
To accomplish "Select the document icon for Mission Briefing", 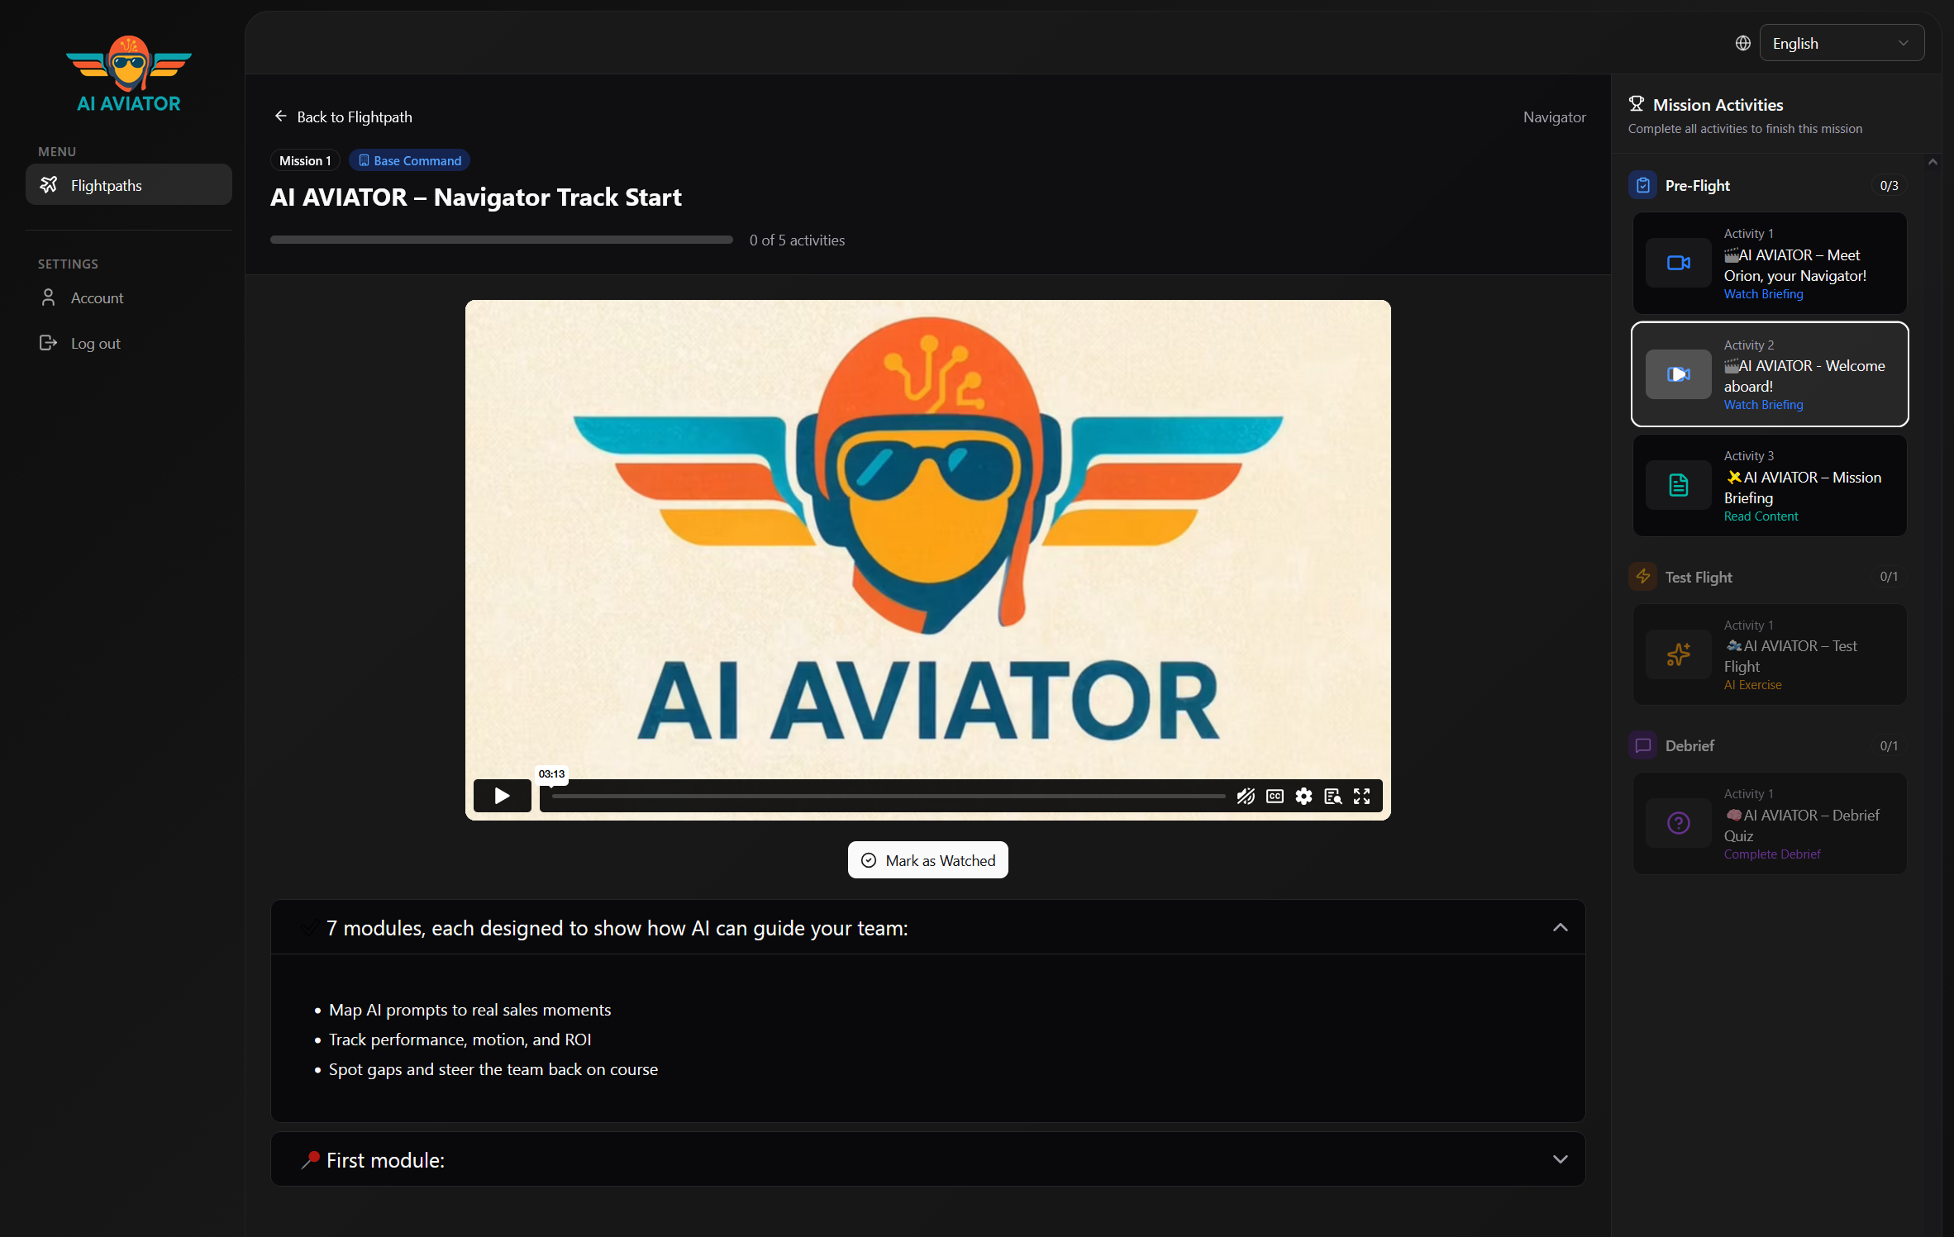I will [1678, 485].
